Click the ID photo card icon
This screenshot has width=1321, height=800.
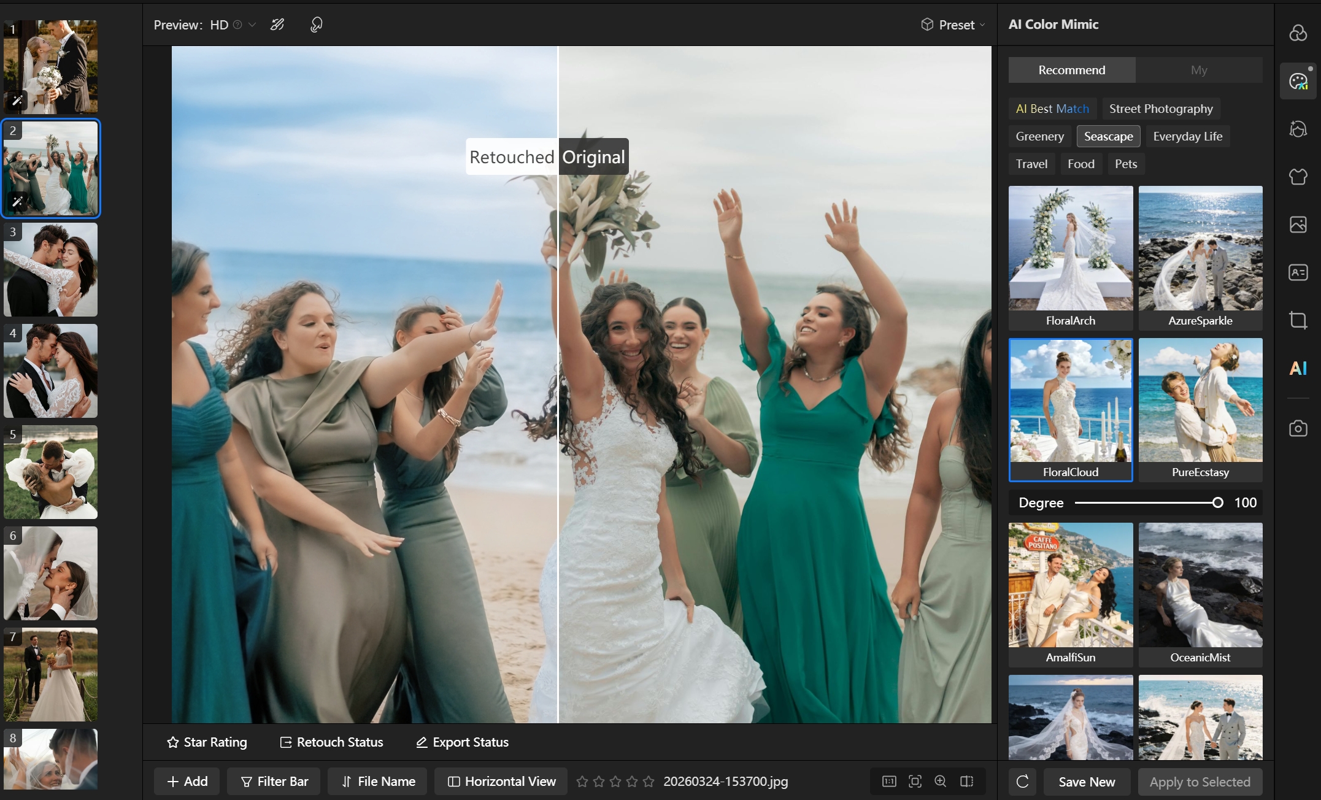pyautogui.click(x=1298, y=272)
